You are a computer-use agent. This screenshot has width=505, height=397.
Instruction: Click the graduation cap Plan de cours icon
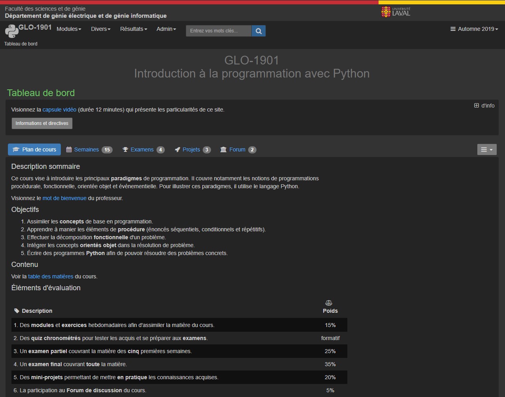pos(16,149)
